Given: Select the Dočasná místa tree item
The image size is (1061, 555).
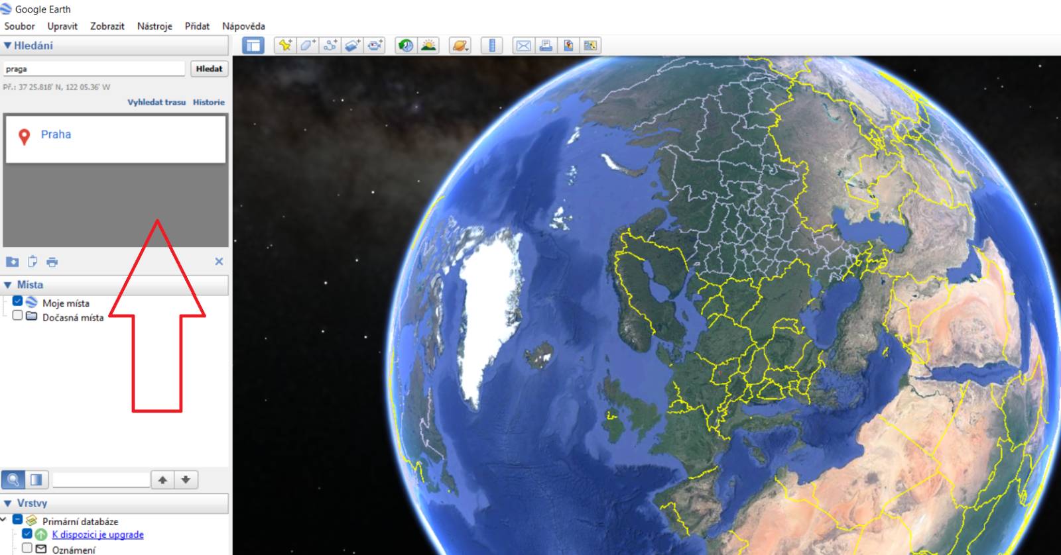Looking at the screenshot, I should [x=73, y=318].
